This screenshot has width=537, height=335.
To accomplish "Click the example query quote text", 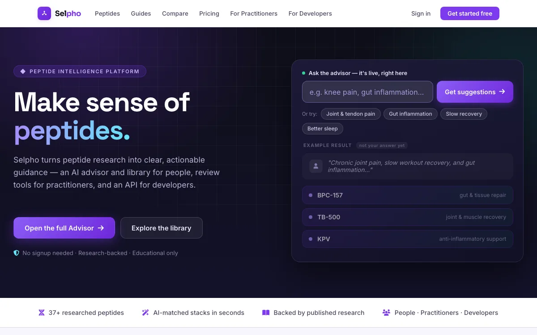I will pyautogui.click(x=401, y=166).
